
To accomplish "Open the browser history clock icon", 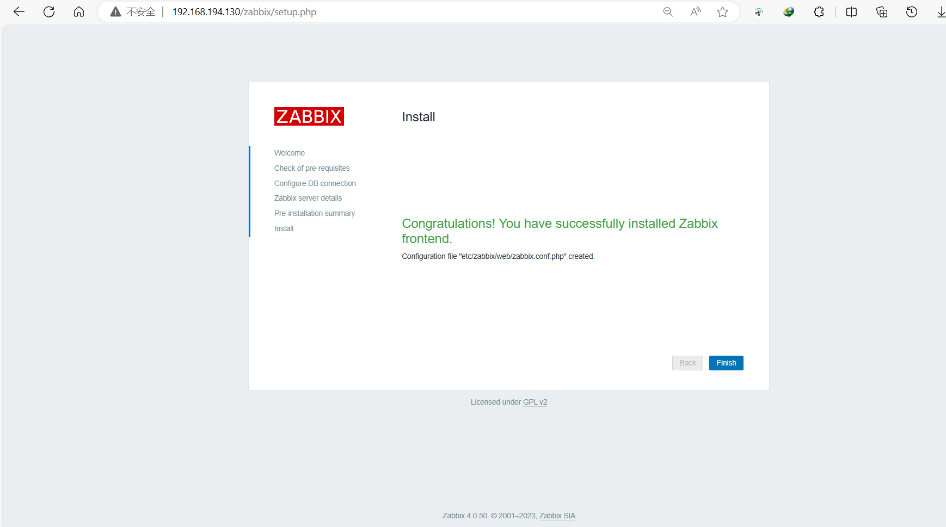I will tap(912, 12).
